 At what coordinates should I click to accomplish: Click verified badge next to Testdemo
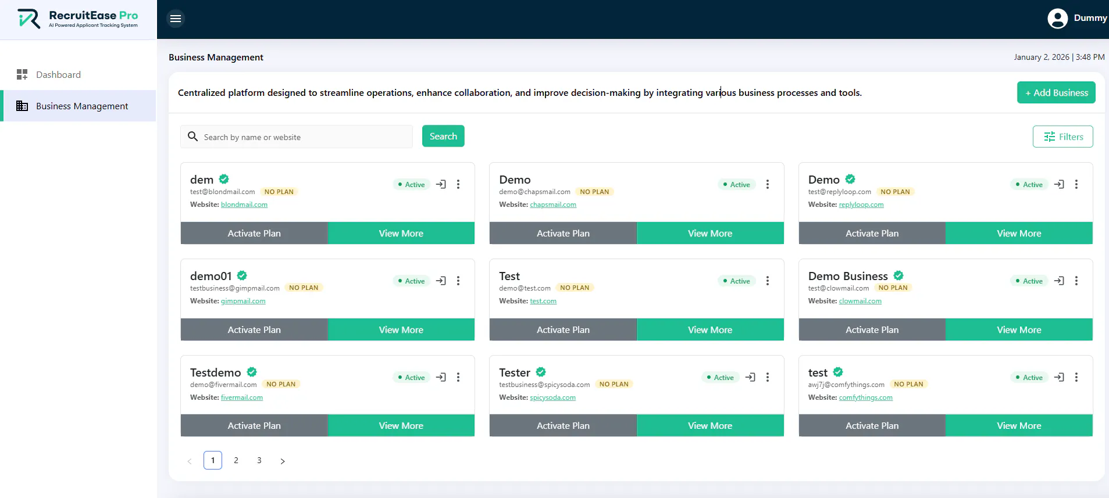click(x=252, y=372)
